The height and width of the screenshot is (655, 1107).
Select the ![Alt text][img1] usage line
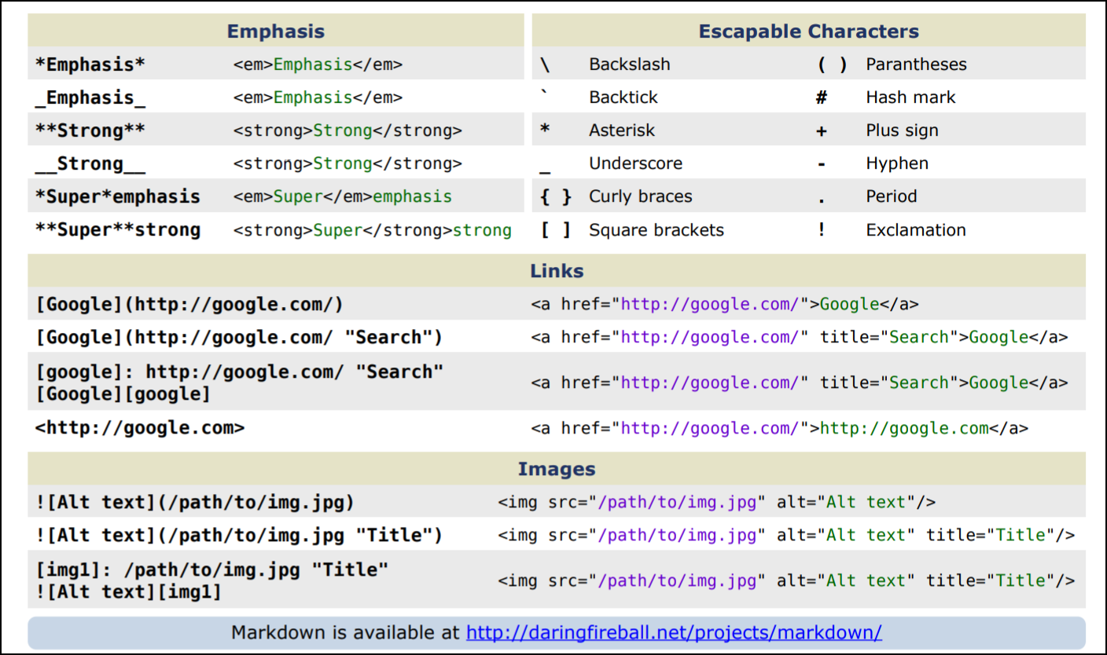click(128, 592)
